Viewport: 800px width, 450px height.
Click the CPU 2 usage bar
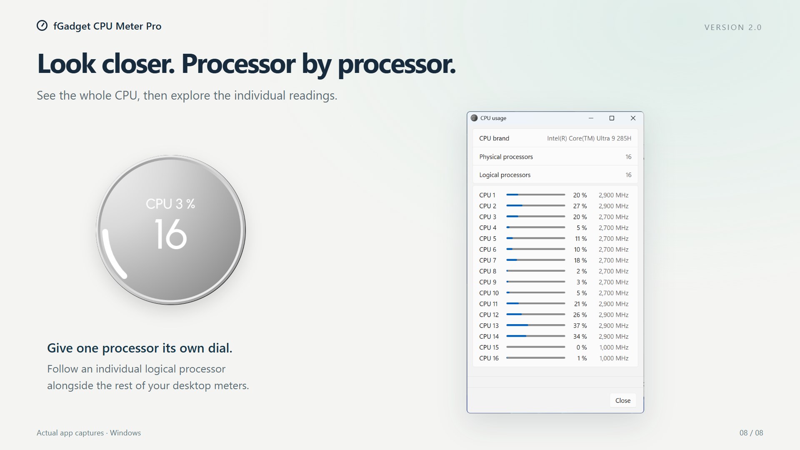coord(535,206)
